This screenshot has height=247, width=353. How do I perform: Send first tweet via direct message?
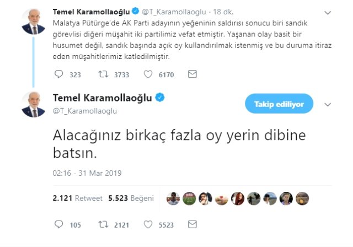coord(192,73)
